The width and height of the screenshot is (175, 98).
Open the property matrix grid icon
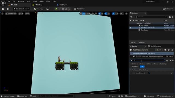point(167,60)
